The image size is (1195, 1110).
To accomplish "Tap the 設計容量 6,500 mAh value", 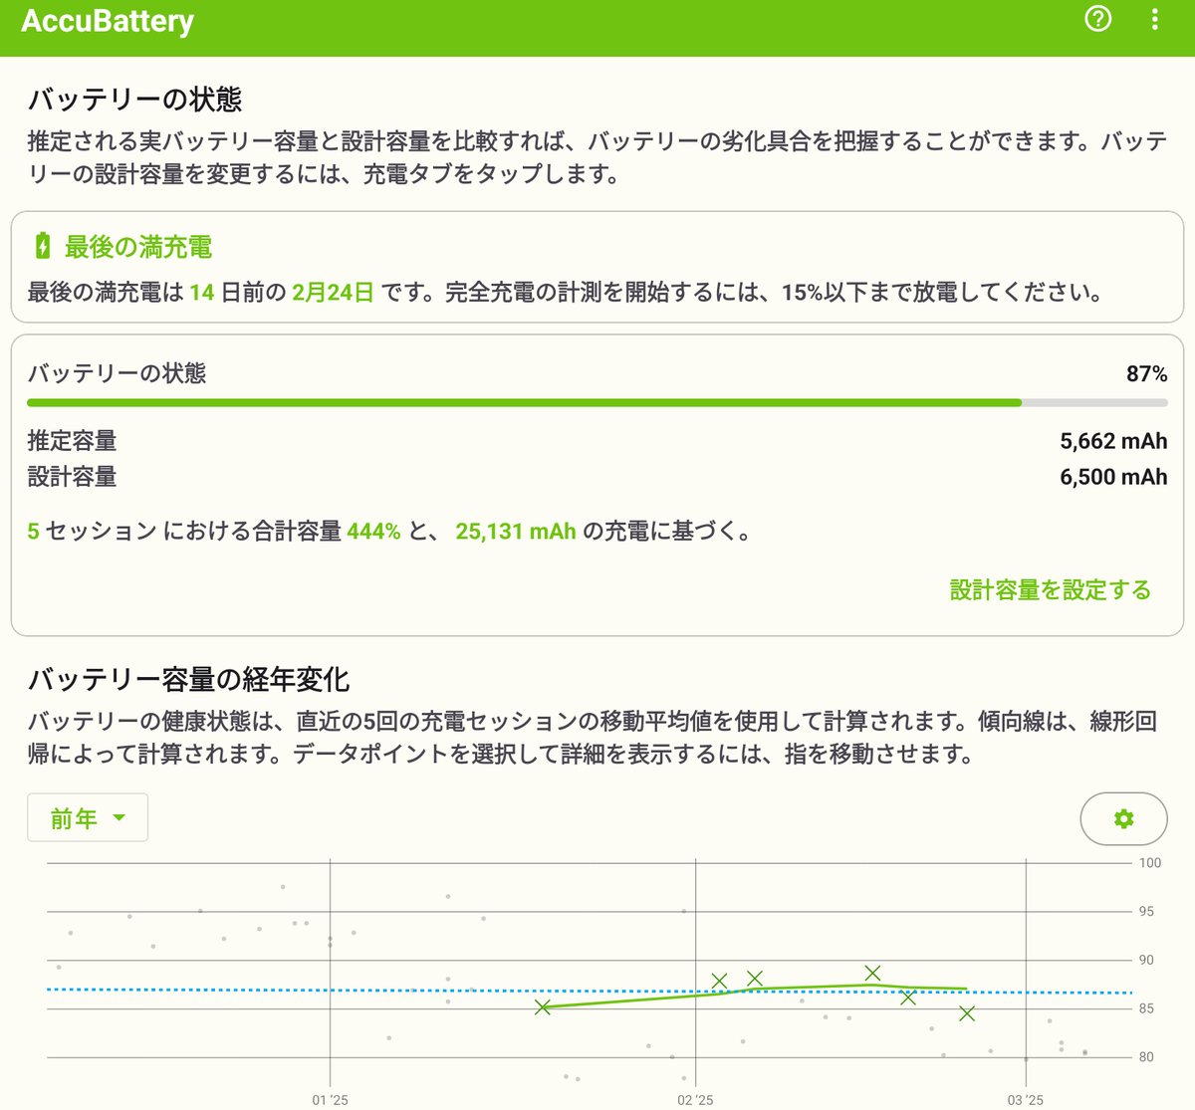I will [1112, 477].
